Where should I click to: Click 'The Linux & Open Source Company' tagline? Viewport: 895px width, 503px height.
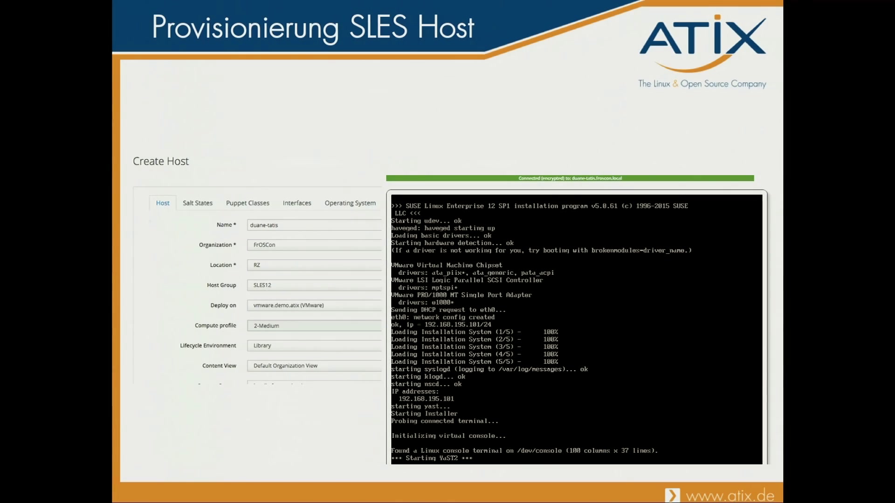click(x=702, y=84)
